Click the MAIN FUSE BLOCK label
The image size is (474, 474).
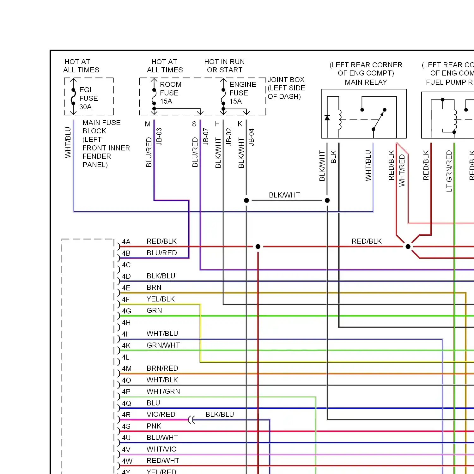[x=106, y=143]
